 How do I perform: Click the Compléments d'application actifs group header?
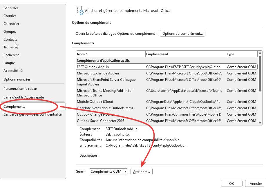(103, 61)
